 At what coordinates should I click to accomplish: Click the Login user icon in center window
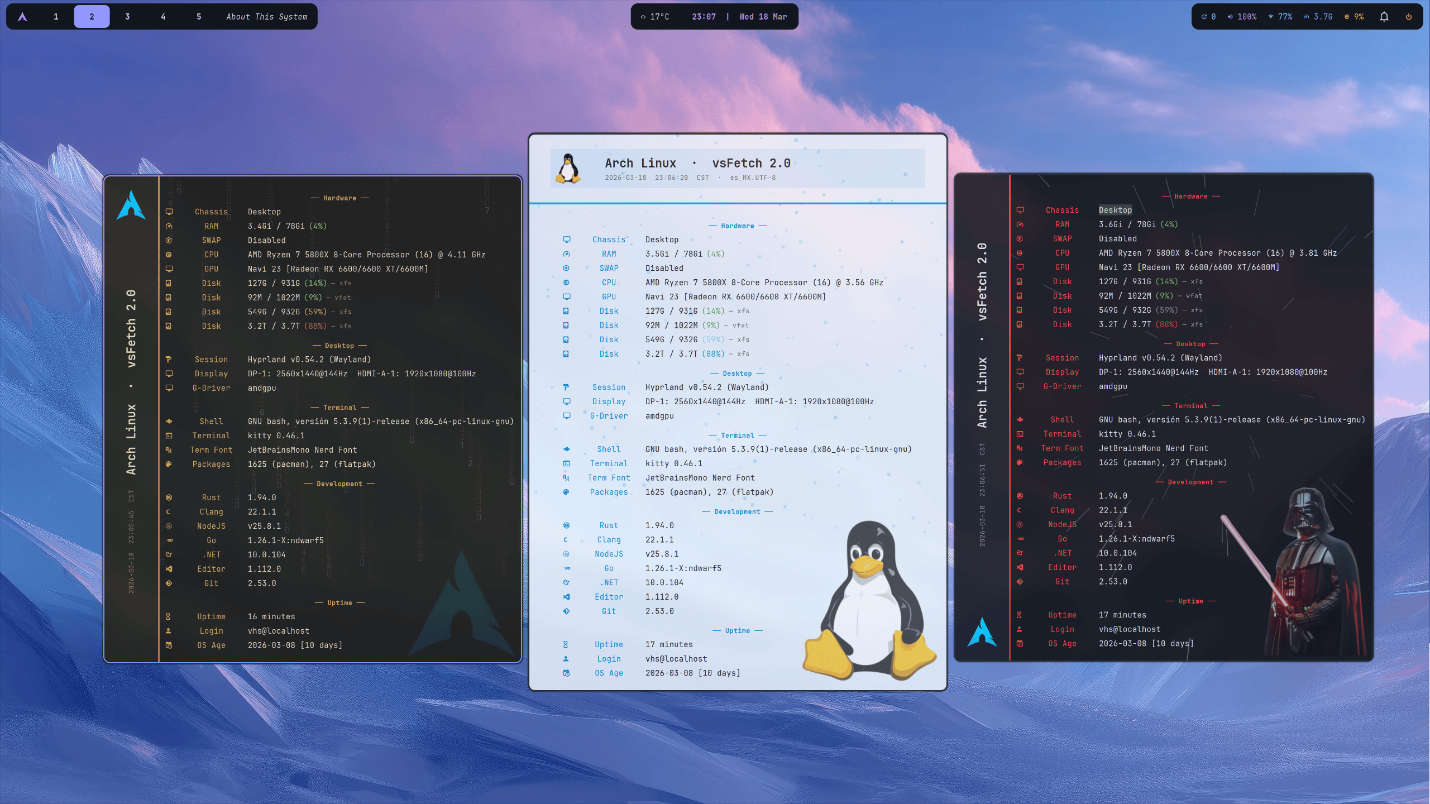coord(566,659)
